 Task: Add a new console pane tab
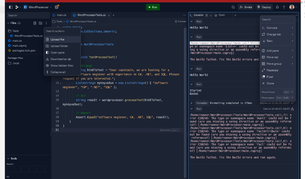click(x=235, y=15)
